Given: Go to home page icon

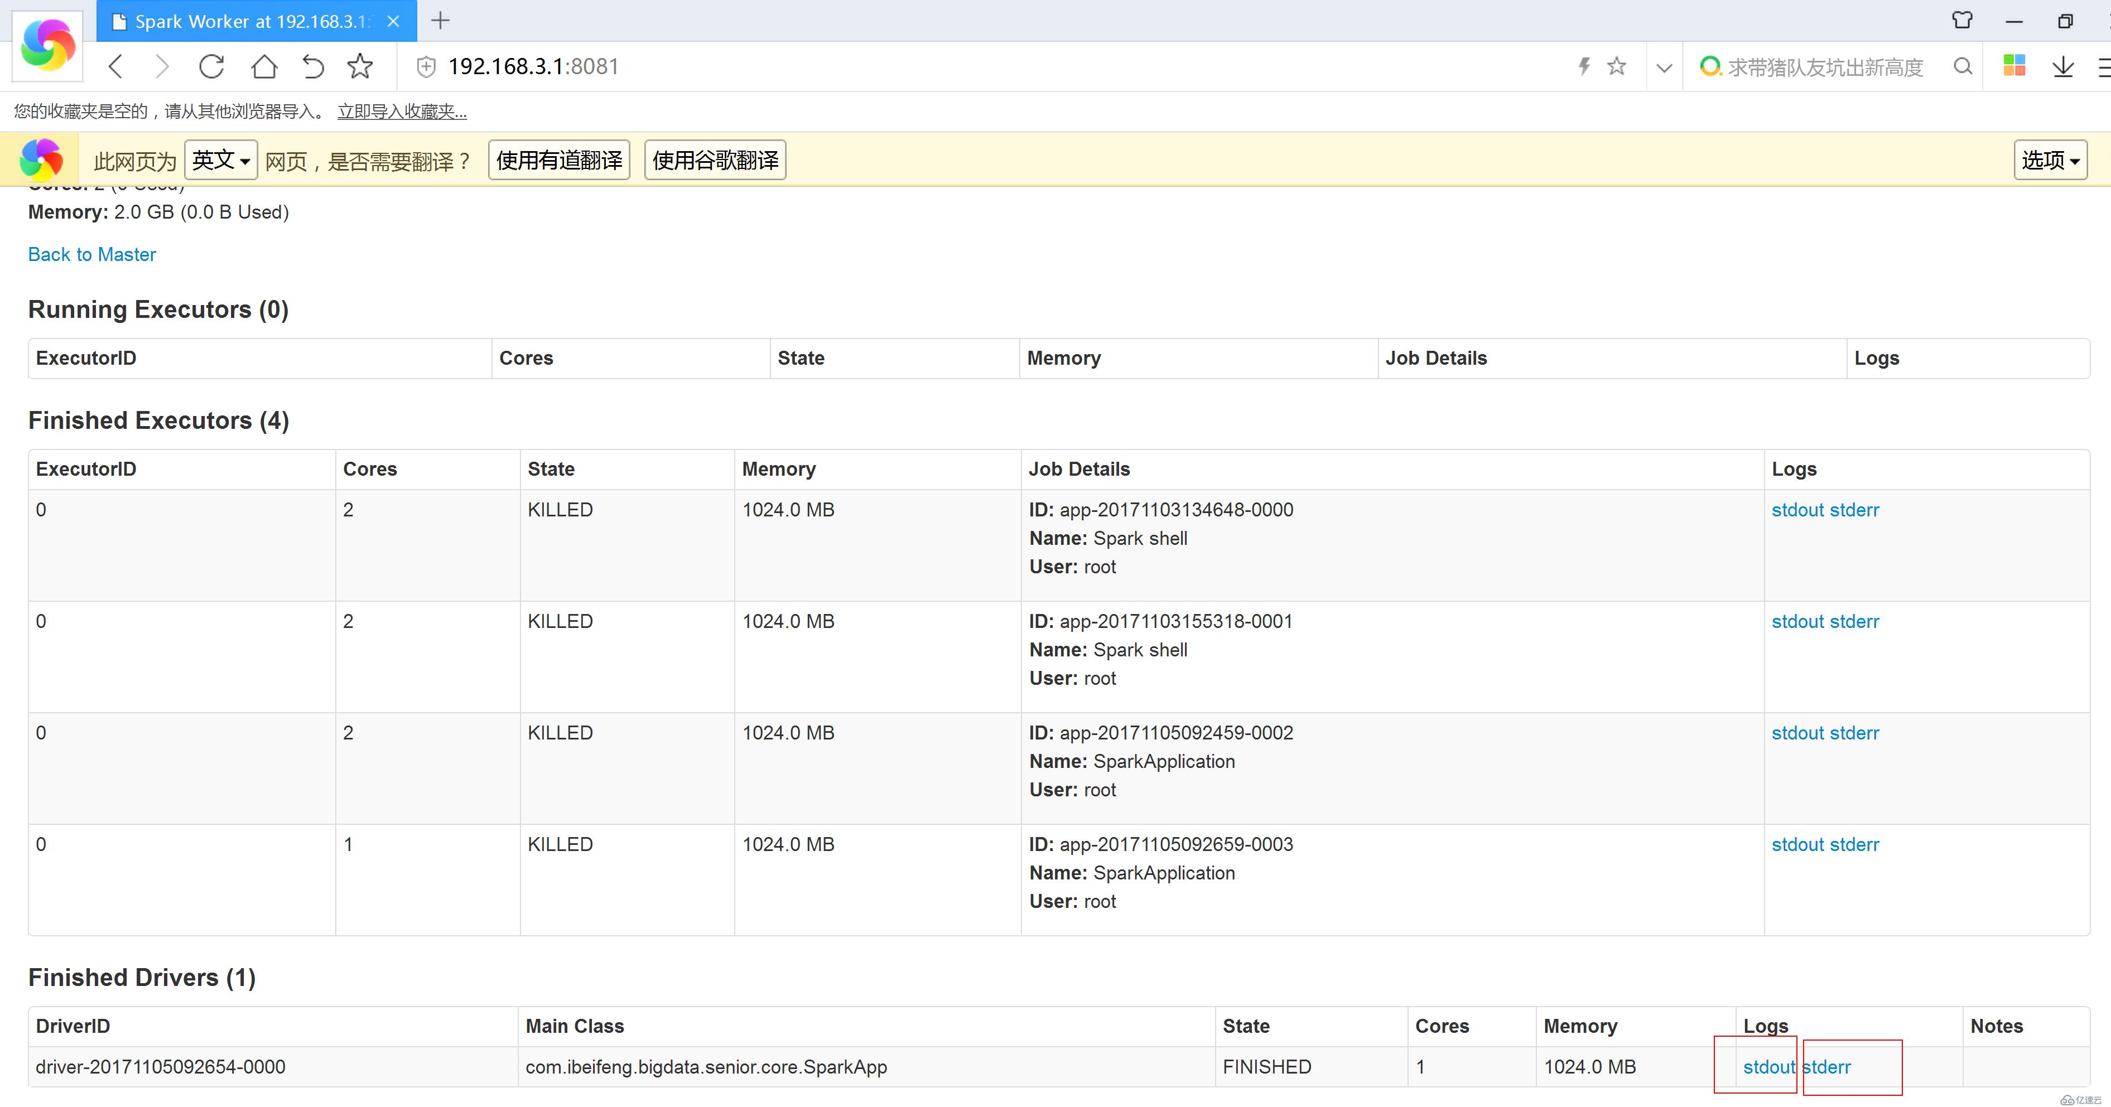Looking at the screenshot, I should [264, 66].
